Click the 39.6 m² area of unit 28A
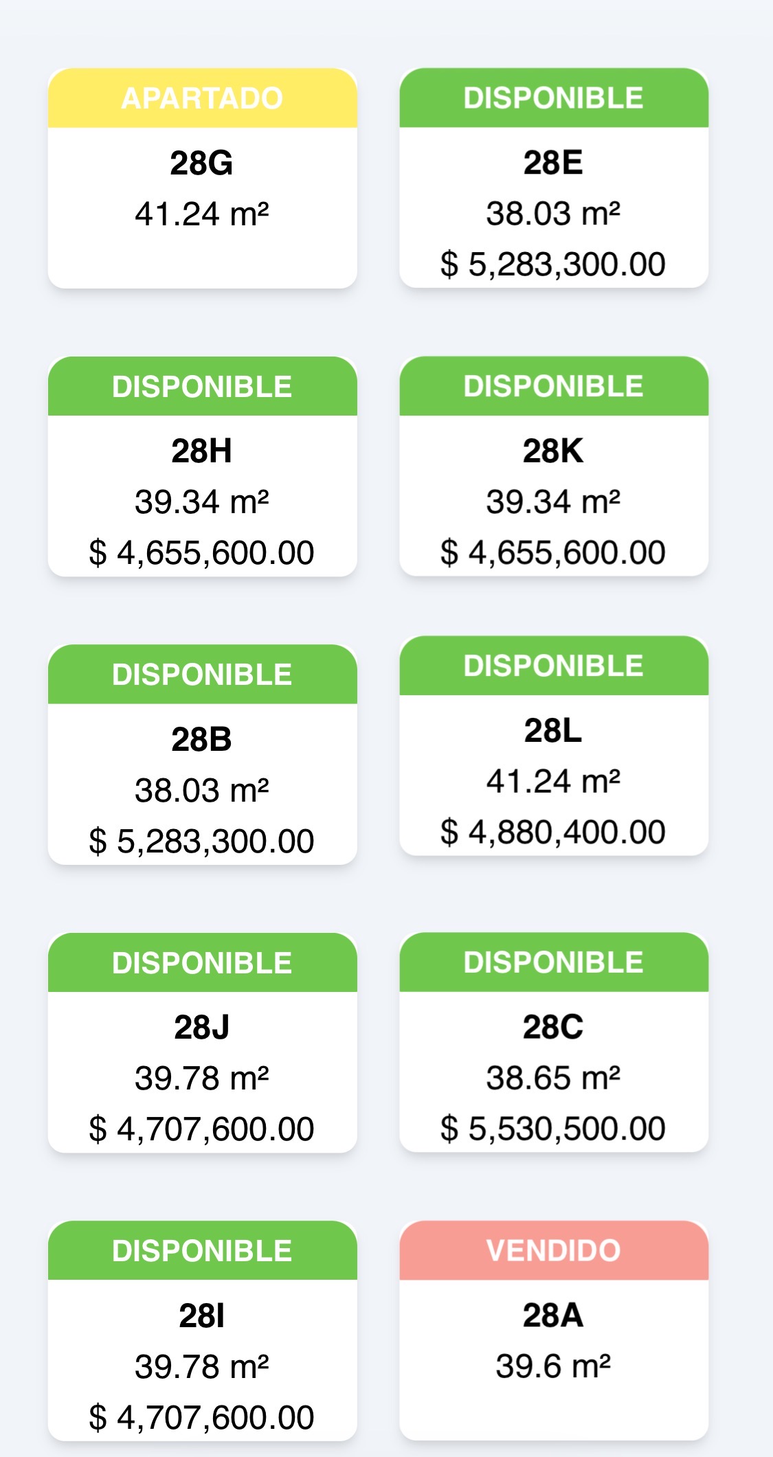The width and height of the screenshot is (773, 1457). pyautogui.click(x=553, y=1366)
